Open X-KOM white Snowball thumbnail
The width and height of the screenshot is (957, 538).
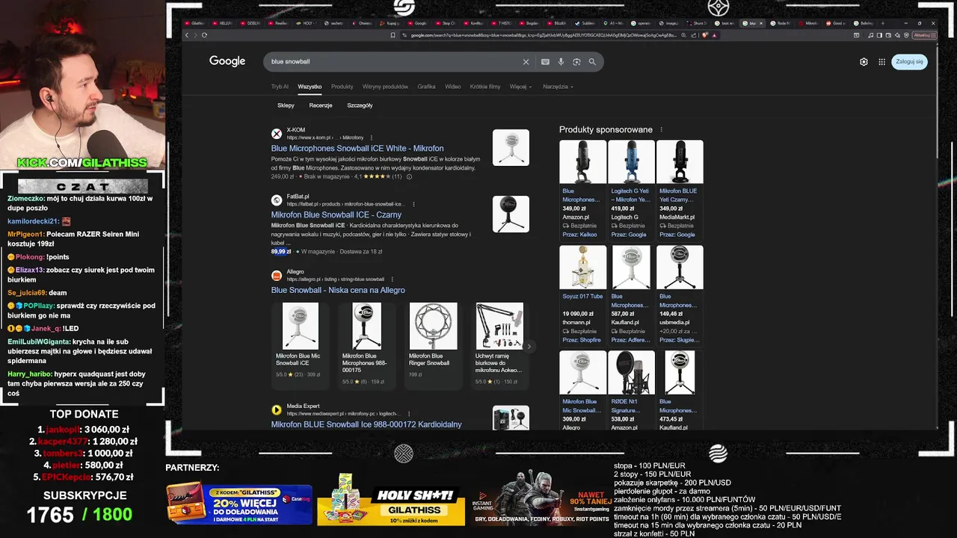pos(511,147)
